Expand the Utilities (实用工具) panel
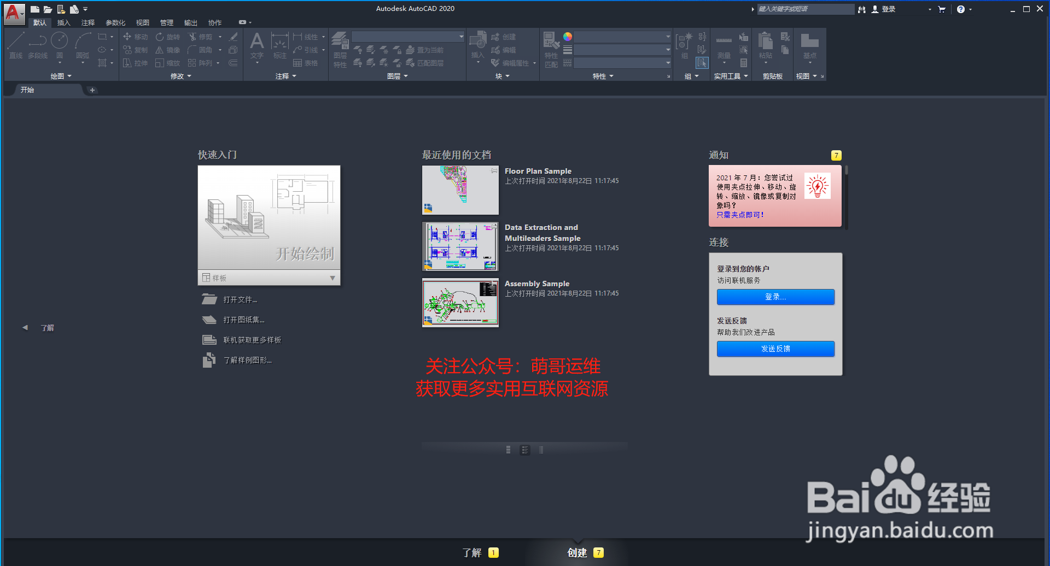This screenshot has width=1050, height=566. point(731,76)
